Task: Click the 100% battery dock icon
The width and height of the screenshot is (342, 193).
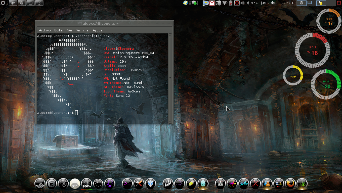Action: 87,184
